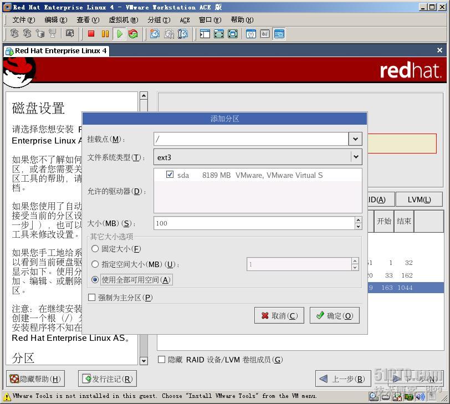Click the hard disk status bar icon
Viewport: 450px width, 404px height.
coord(386,397)
